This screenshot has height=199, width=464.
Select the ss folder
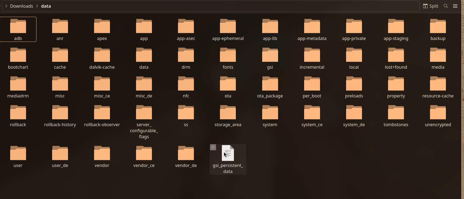click(186, 116)
